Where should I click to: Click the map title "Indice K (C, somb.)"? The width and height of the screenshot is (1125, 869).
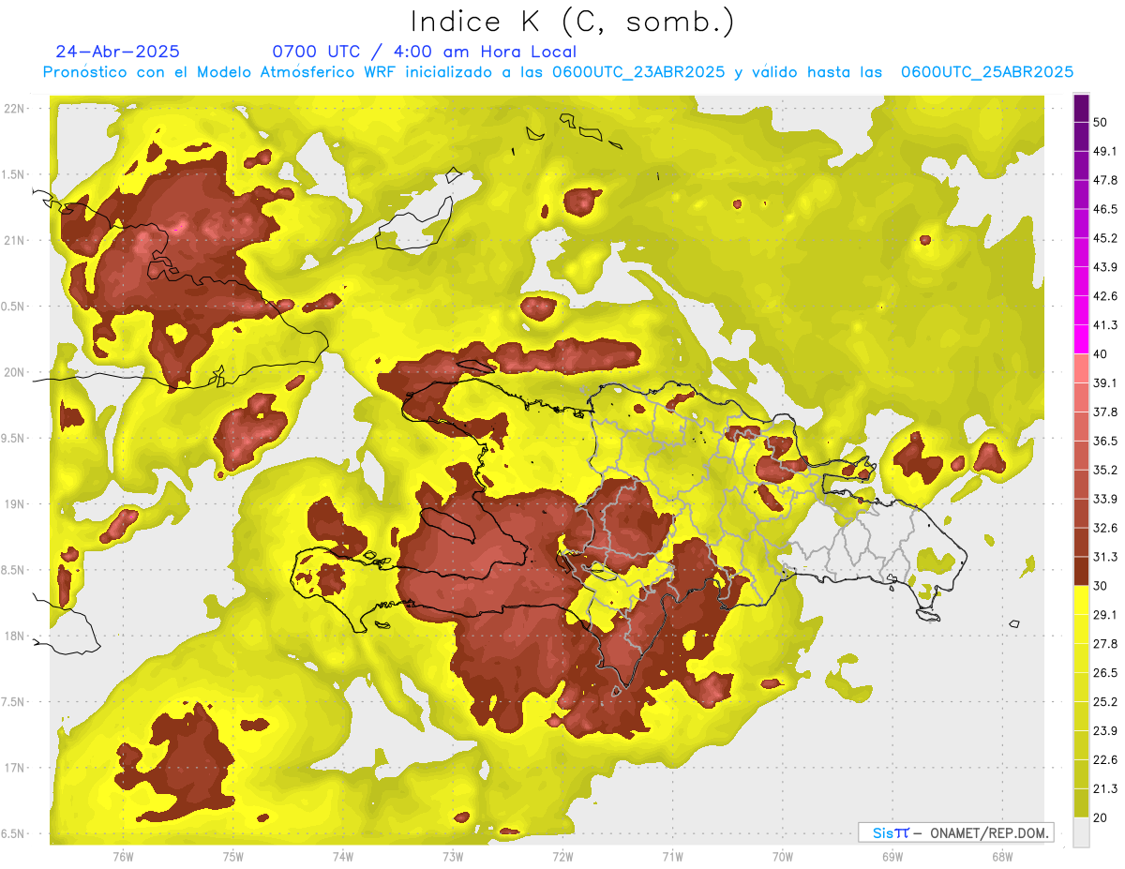pos(572,21)
